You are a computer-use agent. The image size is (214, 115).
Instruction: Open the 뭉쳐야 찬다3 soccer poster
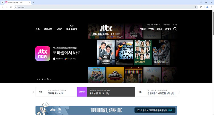pyautogui.click(x=115, y=75)
